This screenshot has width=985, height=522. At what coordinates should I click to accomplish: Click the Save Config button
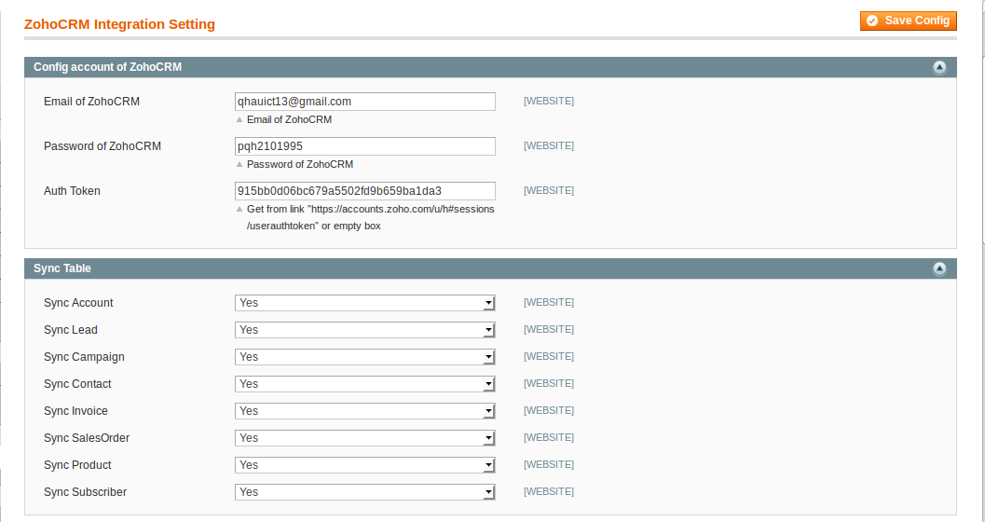pyautogui.click(x=909, y=21)
